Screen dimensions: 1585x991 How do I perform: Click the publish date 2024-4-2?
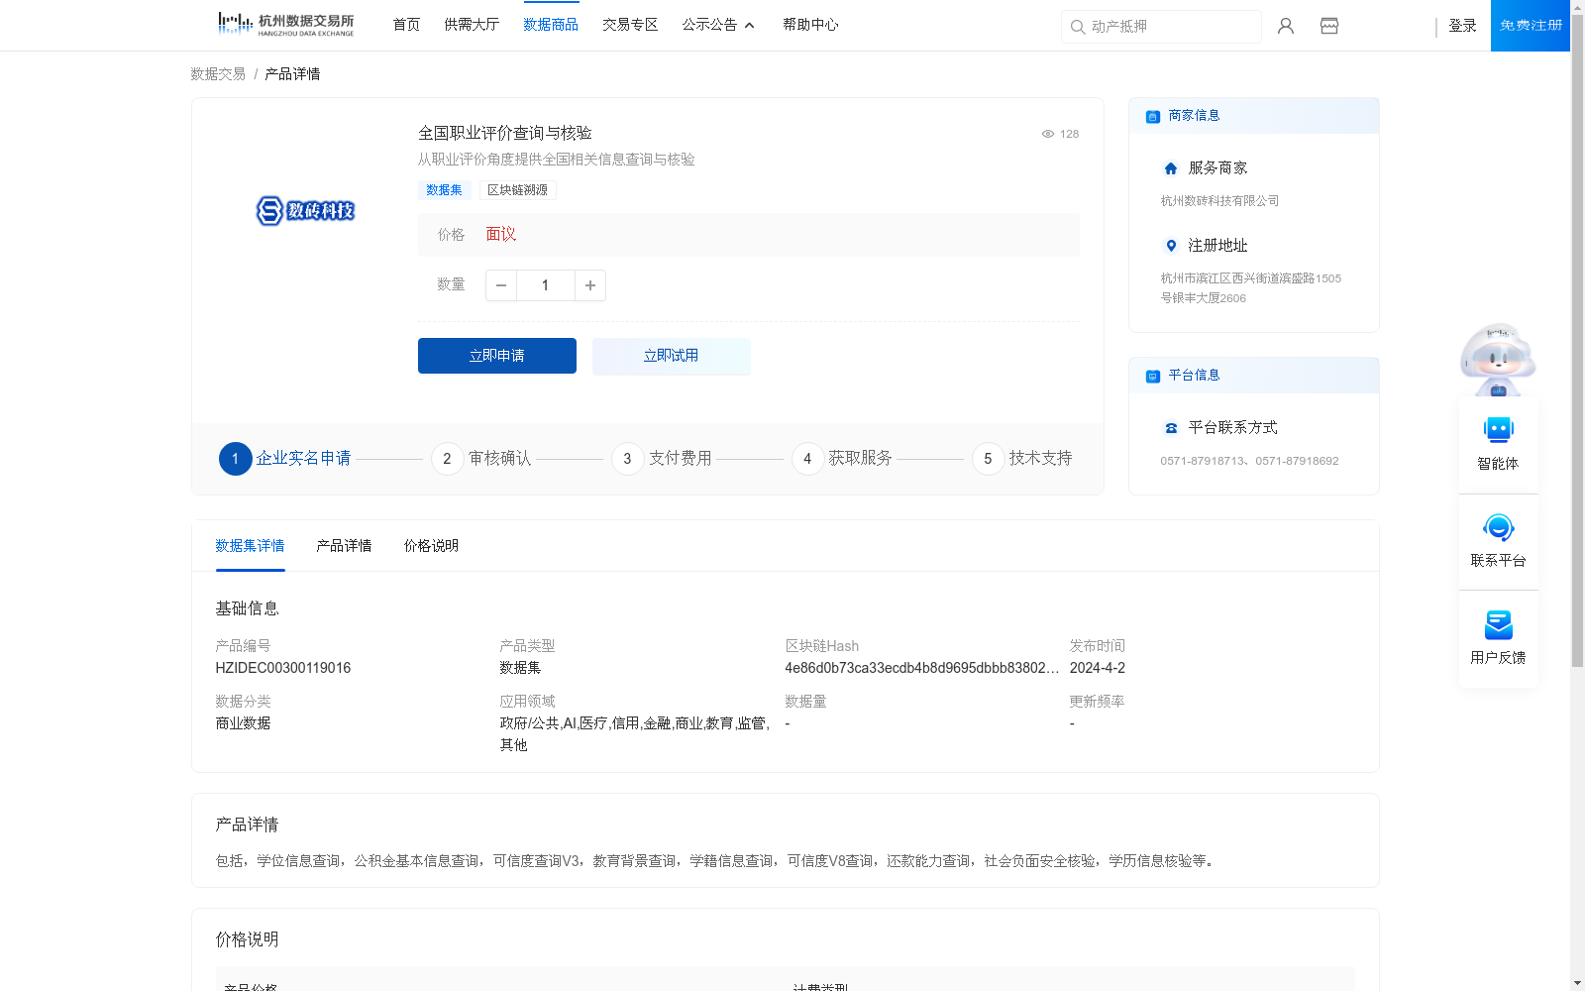pyautogui.click(x=1098, y=668)
